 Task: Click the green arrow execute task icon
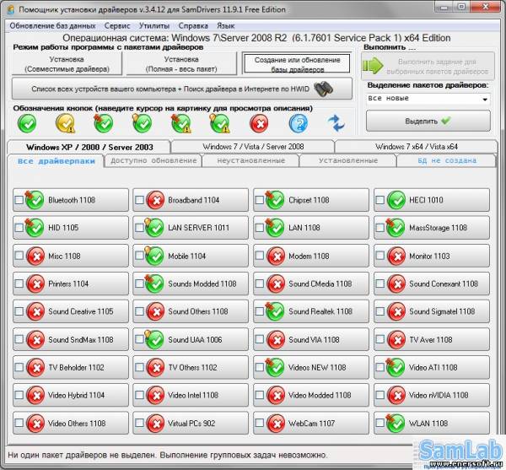[x=373, y=66]
